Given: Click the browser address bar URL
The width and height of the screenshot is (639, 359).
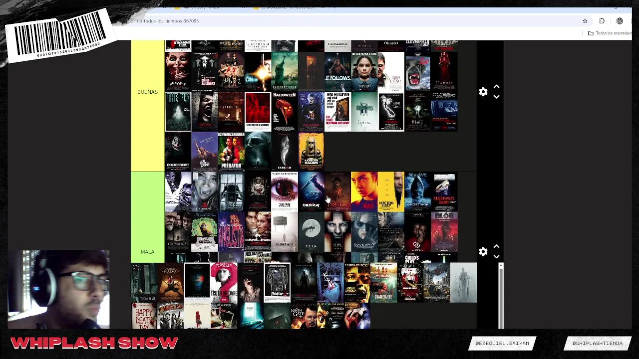Looking at the screenshot, I should pyautogui.click(x=164, y=21).
